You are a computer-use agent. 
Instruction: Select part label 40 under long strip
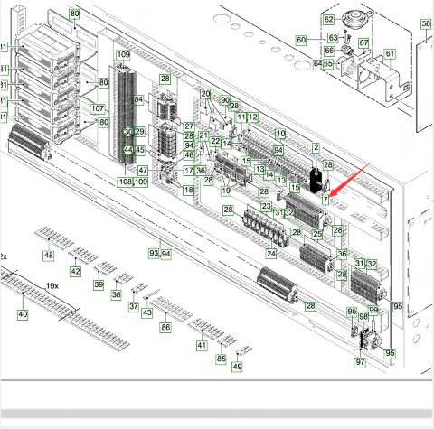pos(23,315)
